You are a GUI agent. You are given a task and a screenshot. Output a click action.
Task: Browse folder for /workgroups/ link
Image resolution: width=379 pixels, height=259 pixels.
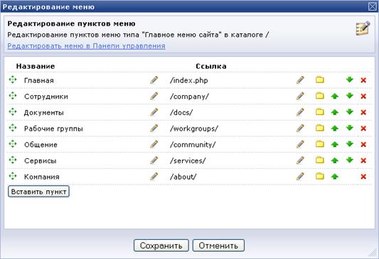pyautogui.click(x=320, y=128)
